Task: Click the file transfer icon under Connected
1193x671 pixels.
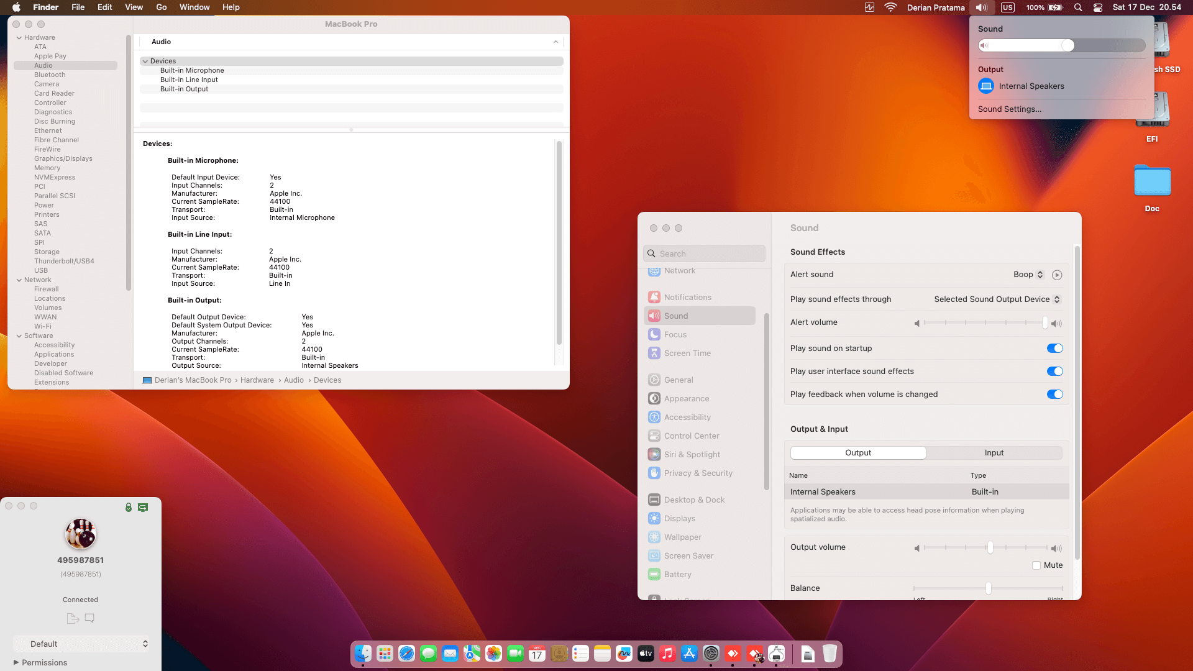Action: click(72, 618)
